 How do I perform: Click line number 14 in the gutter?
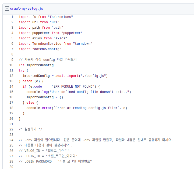tap(11, 87)
